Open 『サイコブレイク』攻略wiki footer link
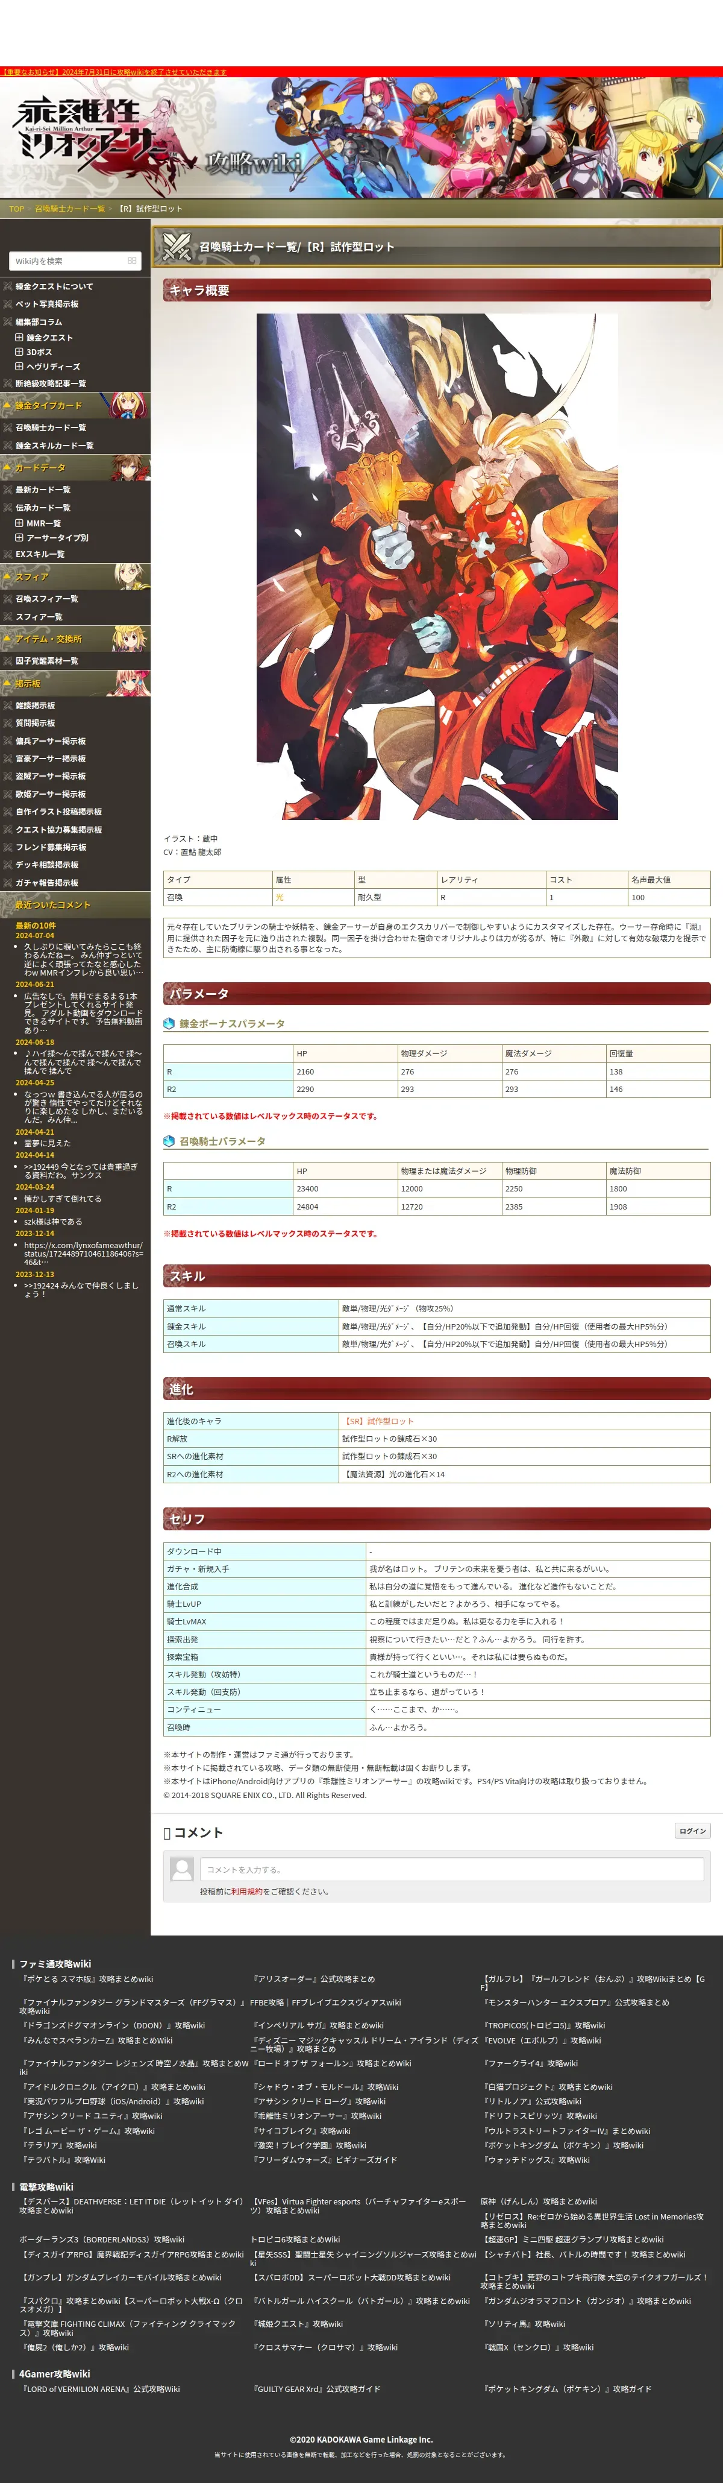 click(301, 2130)
